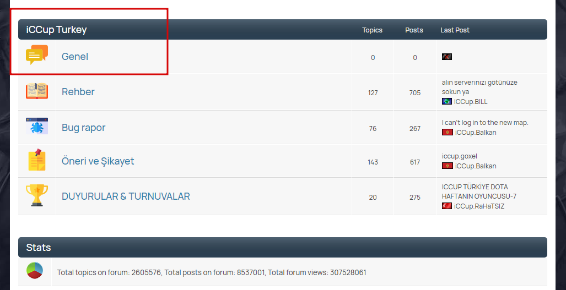Image resolution: width=566 pixels, height=290 pixels.
Task: Click the DUYURULAR & TURNUVALAR posts count 275
Action: click(415, 198)
